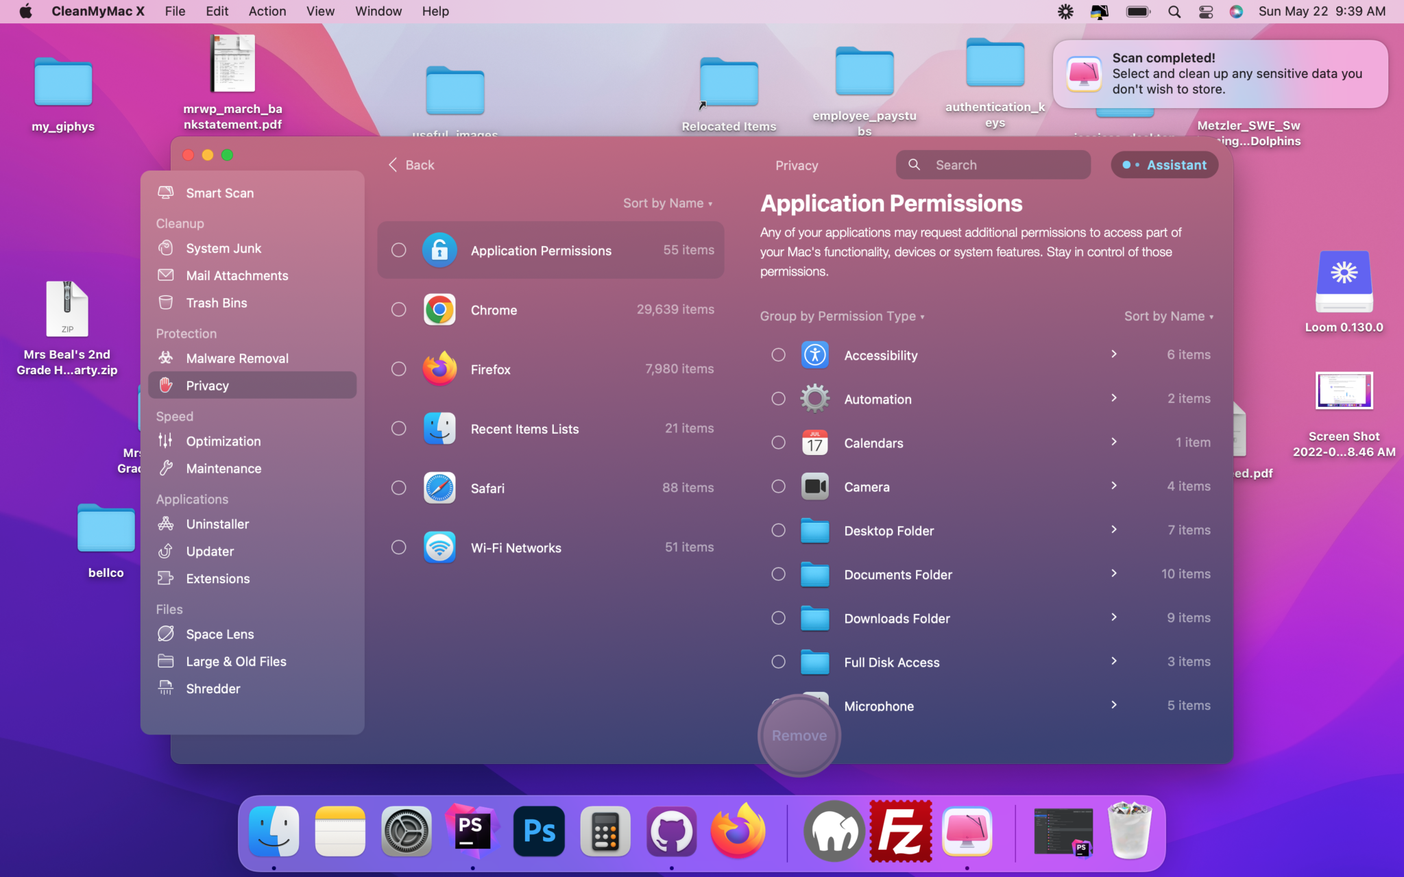Open Photoshop from the Dock
1404x877 pixels.
coord(539,831)
